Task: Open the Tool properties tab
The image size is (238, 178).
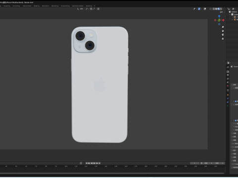Action: pos(228,67)
